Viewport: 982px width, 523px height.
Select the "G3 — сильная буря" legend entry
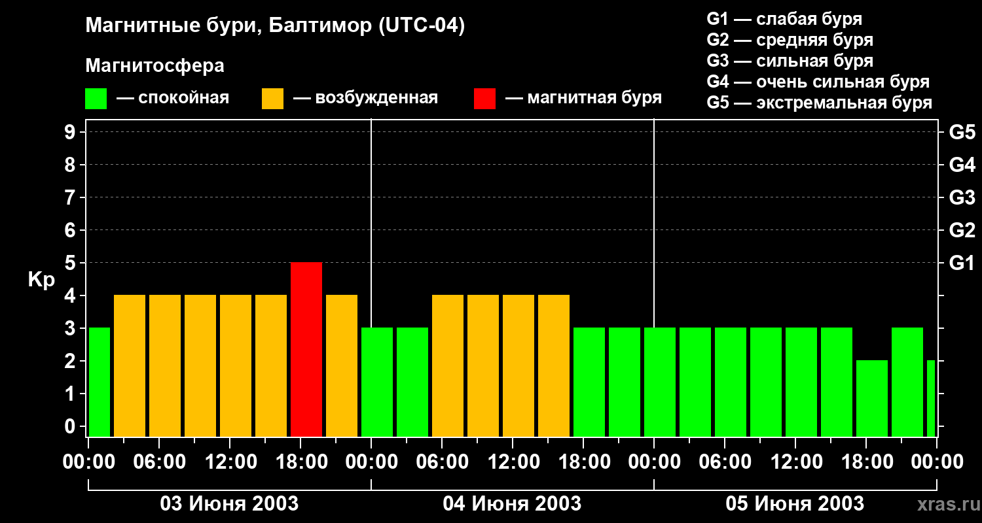pos(790,61)
